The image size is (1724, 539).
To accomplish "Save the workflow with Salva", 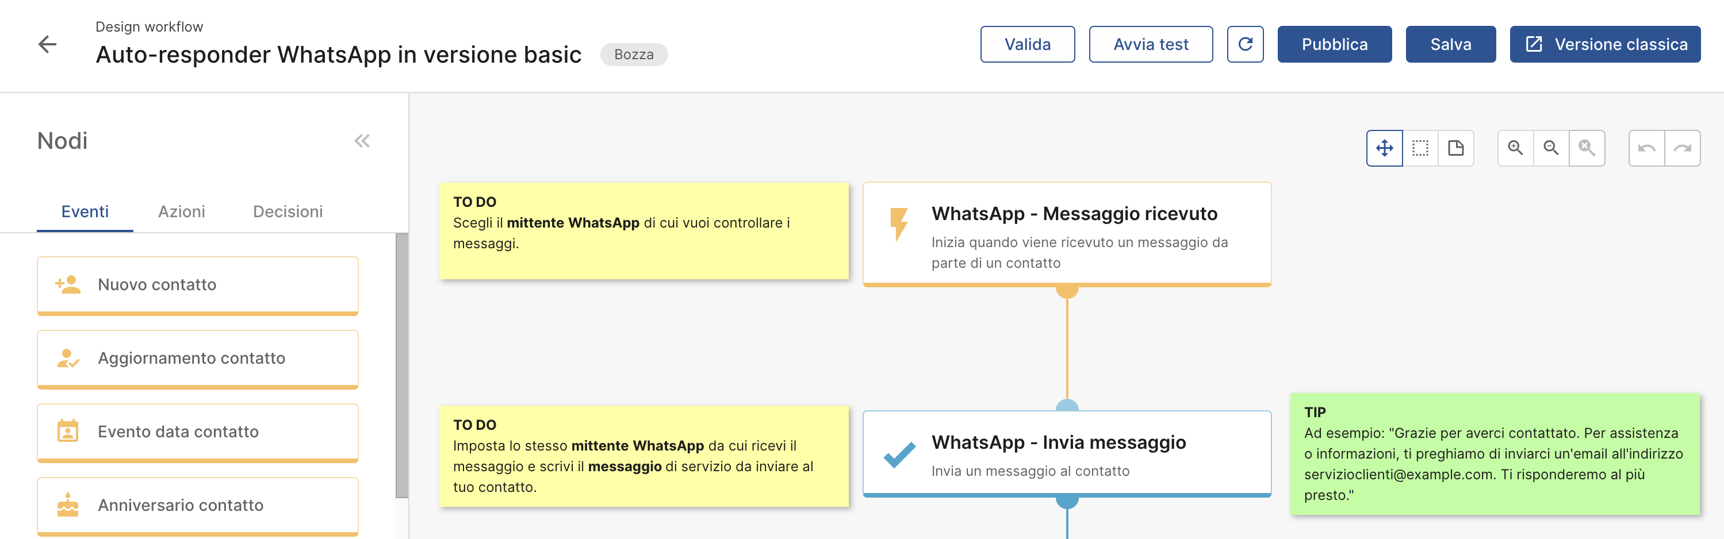I will (1450, 44).
